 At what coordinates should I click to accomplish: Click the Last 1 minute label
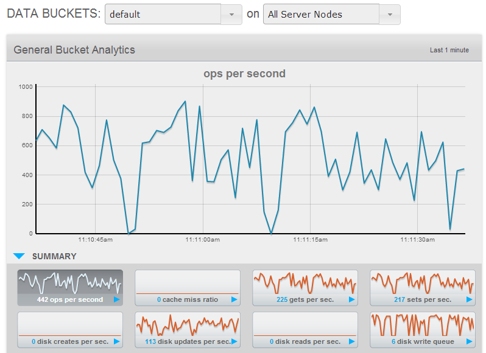pos(449,50)
